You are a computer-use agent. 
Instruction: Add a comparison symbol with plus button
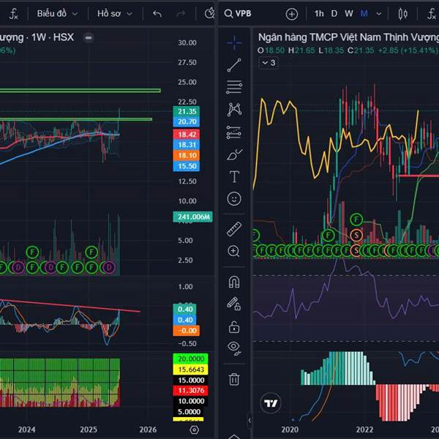click(x=292, y=14)
